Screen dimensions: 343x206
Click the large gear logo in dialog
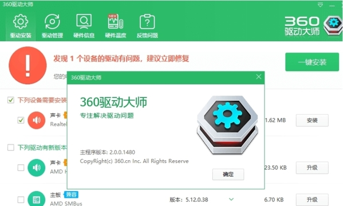[227, 125]
